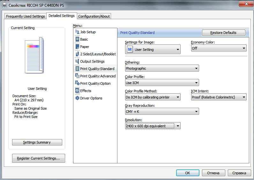Open the Economy Color dropdown
Screen dimensions: 254x180
click(x=219, y=48)
